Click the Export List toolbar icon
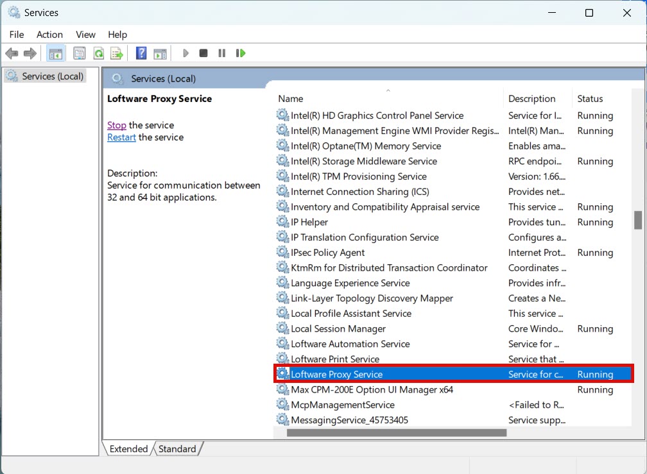Viewport: 647px width, 474px height. (x=116, y=53)
